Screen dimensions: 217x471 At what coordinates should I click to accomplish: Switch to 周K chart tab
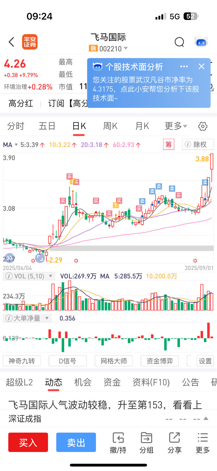pyautogui.click(x=110, y=126)
